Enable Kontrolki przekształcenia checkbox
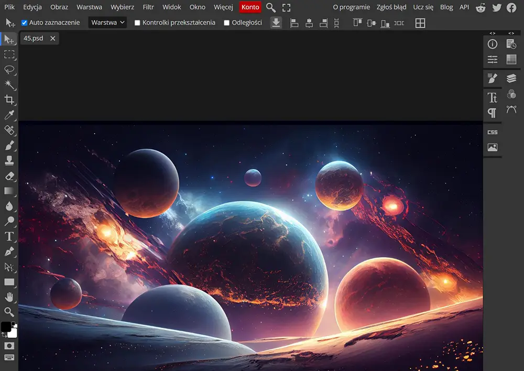This screenshot has height=371, width=524. pyautogui.click(x=137, y=23)
